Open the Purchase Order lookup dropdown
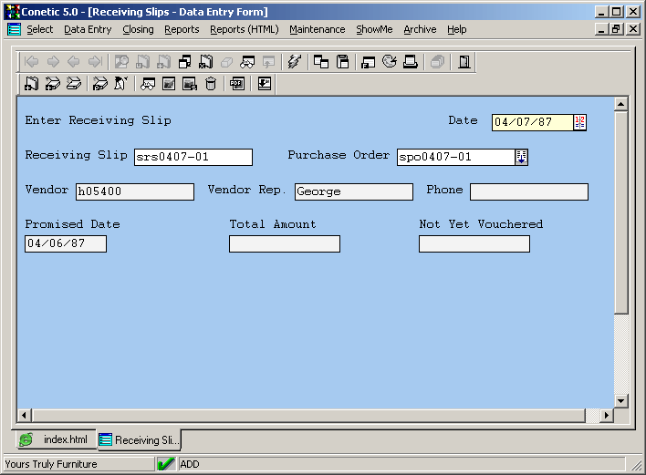Image resolution: width=646 pixels, height=475 pixels. (522, 157)
